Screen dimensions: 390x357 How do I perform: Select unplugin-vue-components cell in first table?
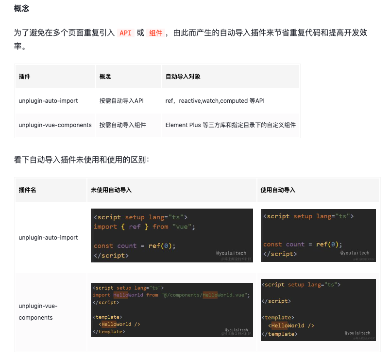click(55, 125)
